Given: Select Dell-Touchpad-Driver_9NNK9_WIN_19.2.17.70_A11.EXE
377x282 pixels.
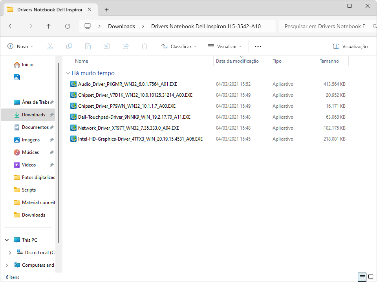Looking at the screenshot, I should tap(134, 117).
